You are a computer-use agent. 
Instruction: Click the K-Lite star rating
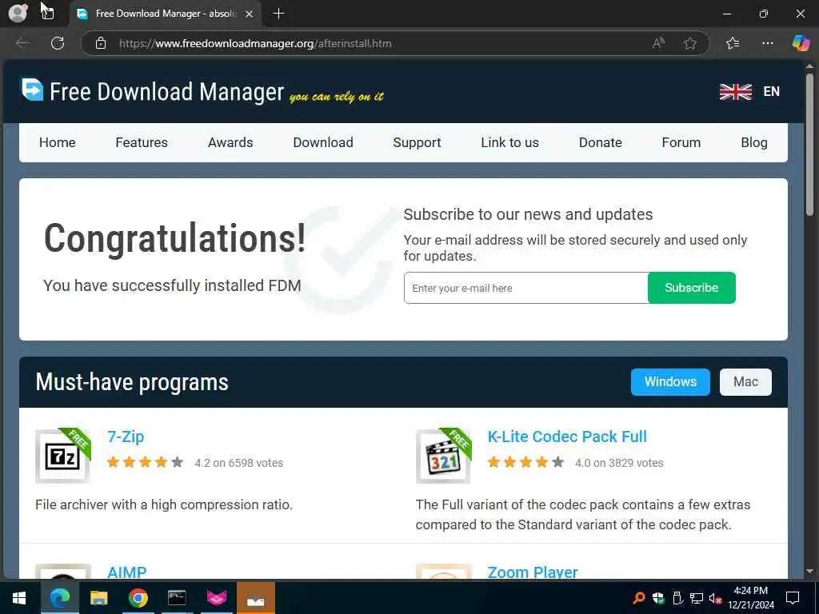pyautogui.click(x=526, y=462)
